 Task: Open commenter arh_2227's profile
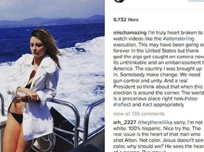[123, 122]
